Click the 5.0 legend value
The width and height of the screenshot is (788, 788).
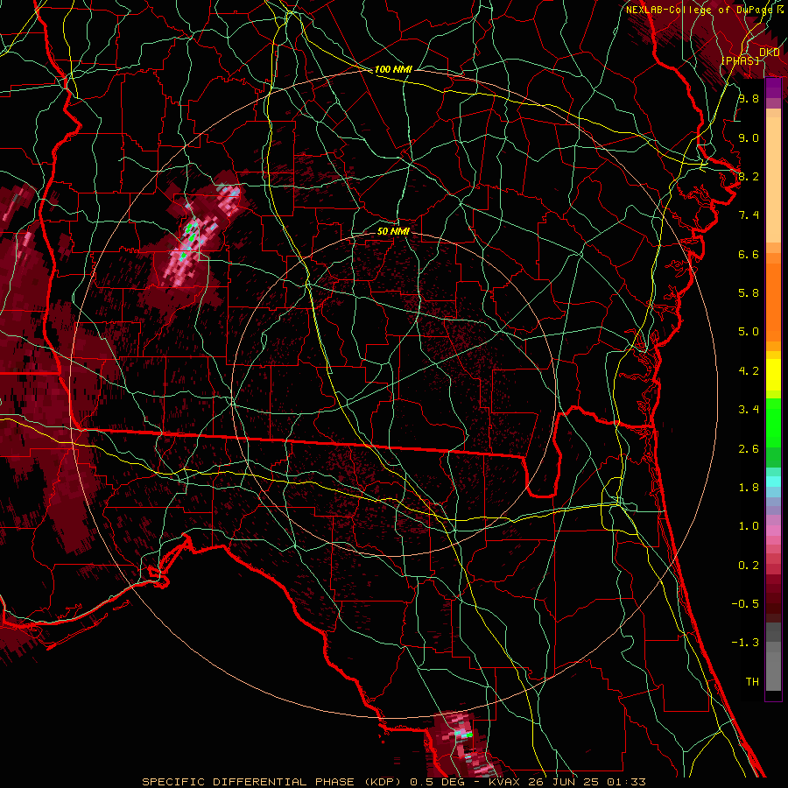(x=749, y=332)
